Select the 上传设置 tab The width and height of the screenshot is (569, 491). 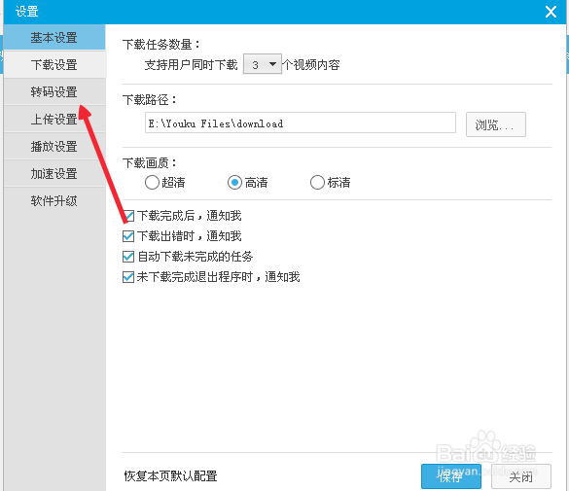pyautogui.click(x=54, y=119)
